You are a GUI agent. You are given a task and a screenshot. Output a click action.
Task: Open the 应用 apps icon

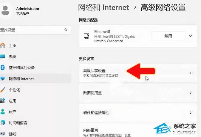3,101
